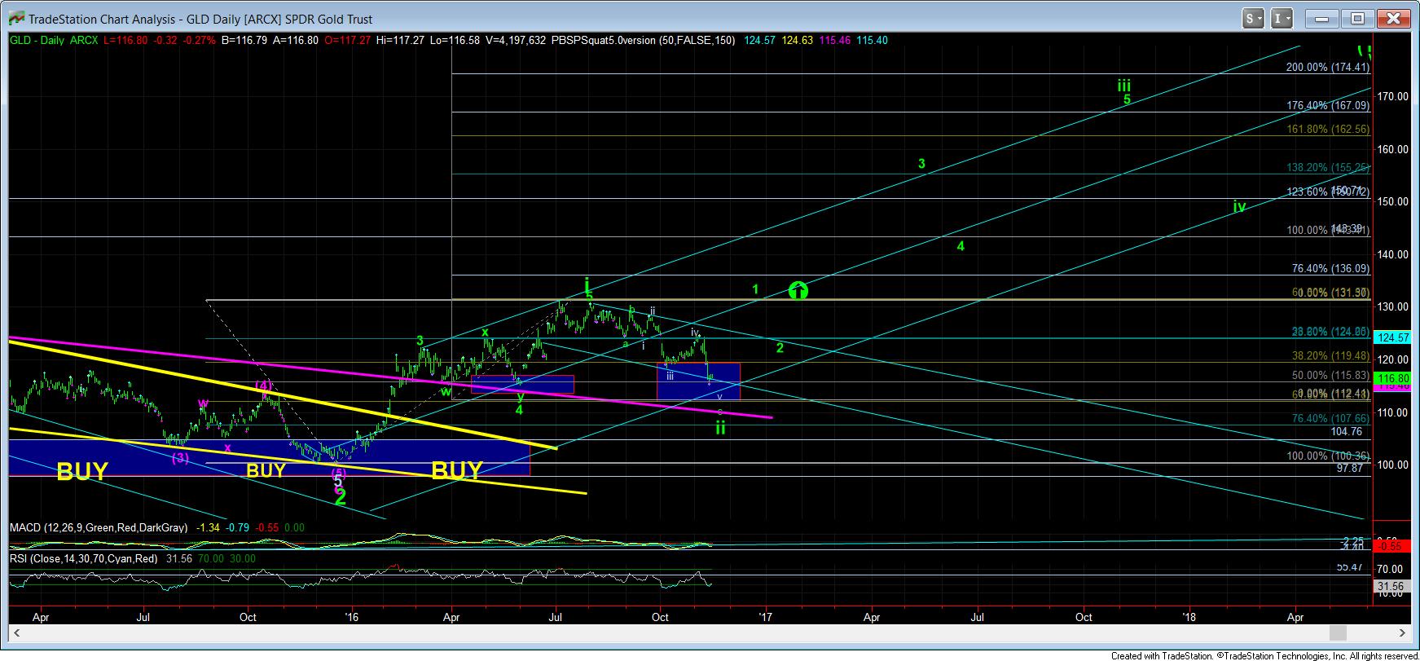Viewport: 1420px width, 661px height.
Task: Click the leftmost BUY annotation
Action: (82, 472)
